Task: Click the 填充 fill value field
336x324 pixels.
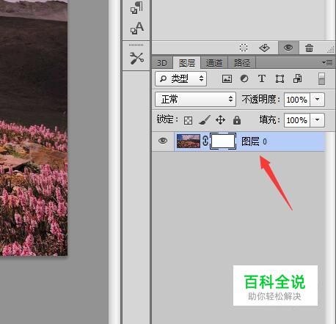Action: click(296, 120)
